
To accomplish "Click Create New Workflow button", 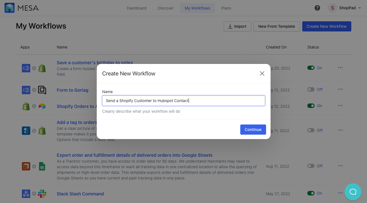I will coord(327,26).
